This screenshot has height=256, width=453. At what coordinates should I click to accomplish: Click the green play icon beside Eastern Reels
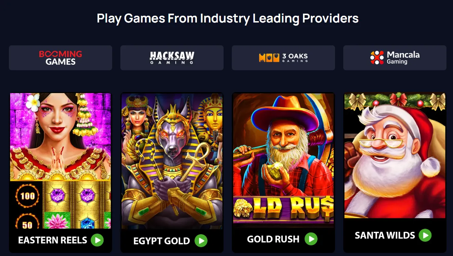pyautogui.click(x=97, y=240)
